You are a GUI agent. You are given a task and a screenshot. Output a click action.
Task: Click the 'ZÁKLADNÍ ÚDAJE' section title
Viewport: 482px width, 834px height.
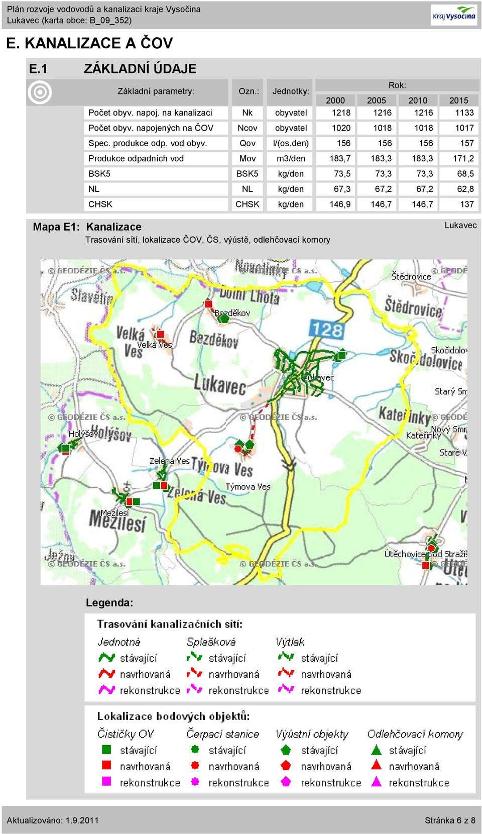coord(140,68)
